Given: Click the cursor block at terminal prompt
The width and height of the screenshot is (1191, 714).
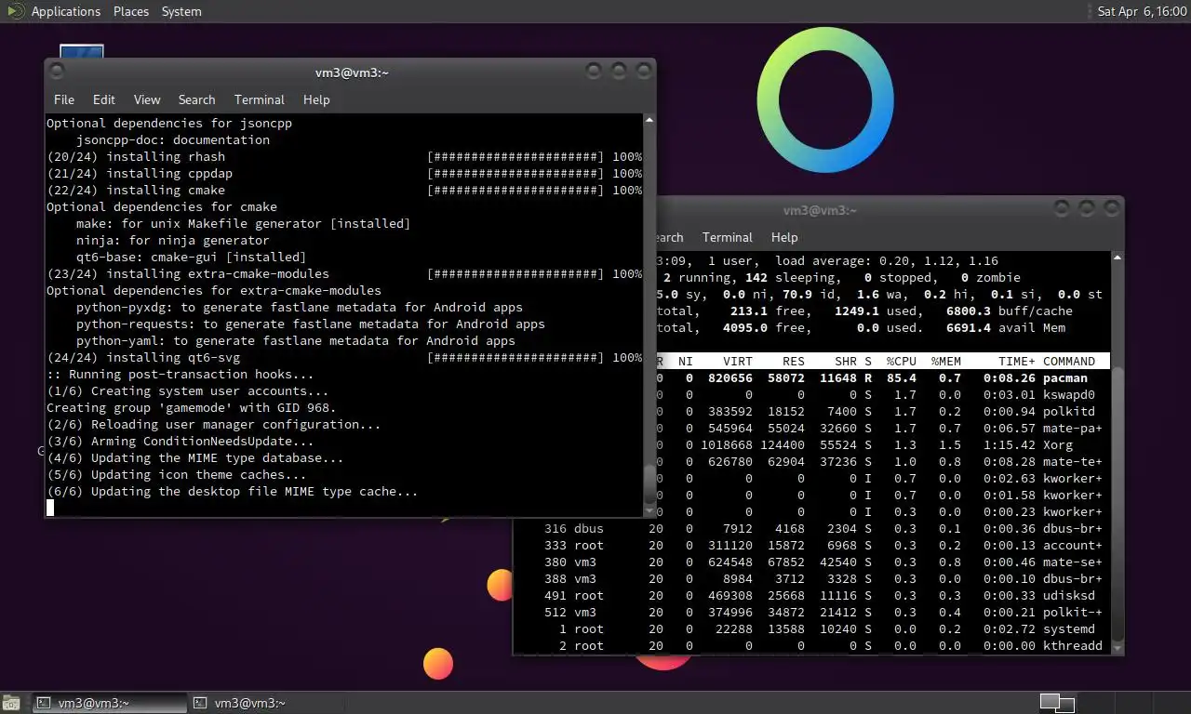Looking at the screenshot, I should (x=50, y=508).
